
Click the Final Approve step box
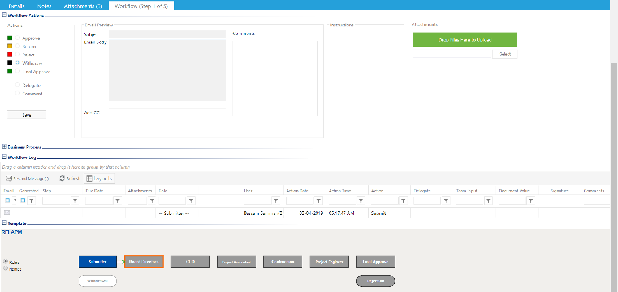[375, 262]
